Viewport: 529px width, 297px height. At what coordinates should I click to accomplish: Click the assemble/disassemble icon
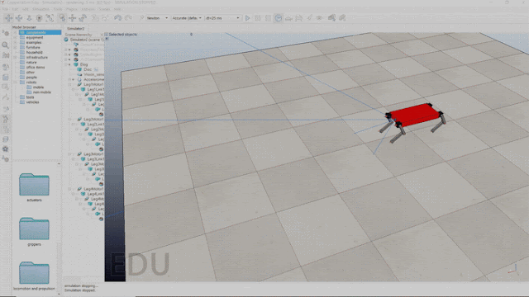95,18
